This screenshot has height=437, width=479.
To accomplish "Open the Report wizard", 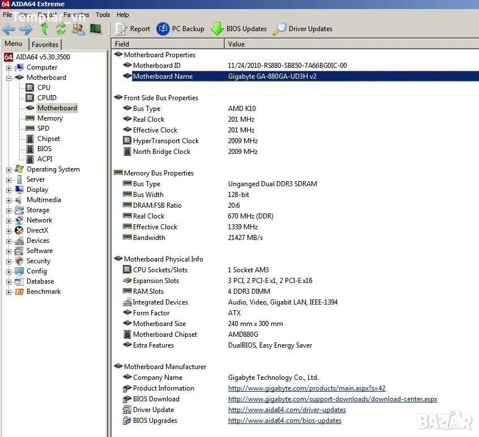I will click(x=132, y=29).
